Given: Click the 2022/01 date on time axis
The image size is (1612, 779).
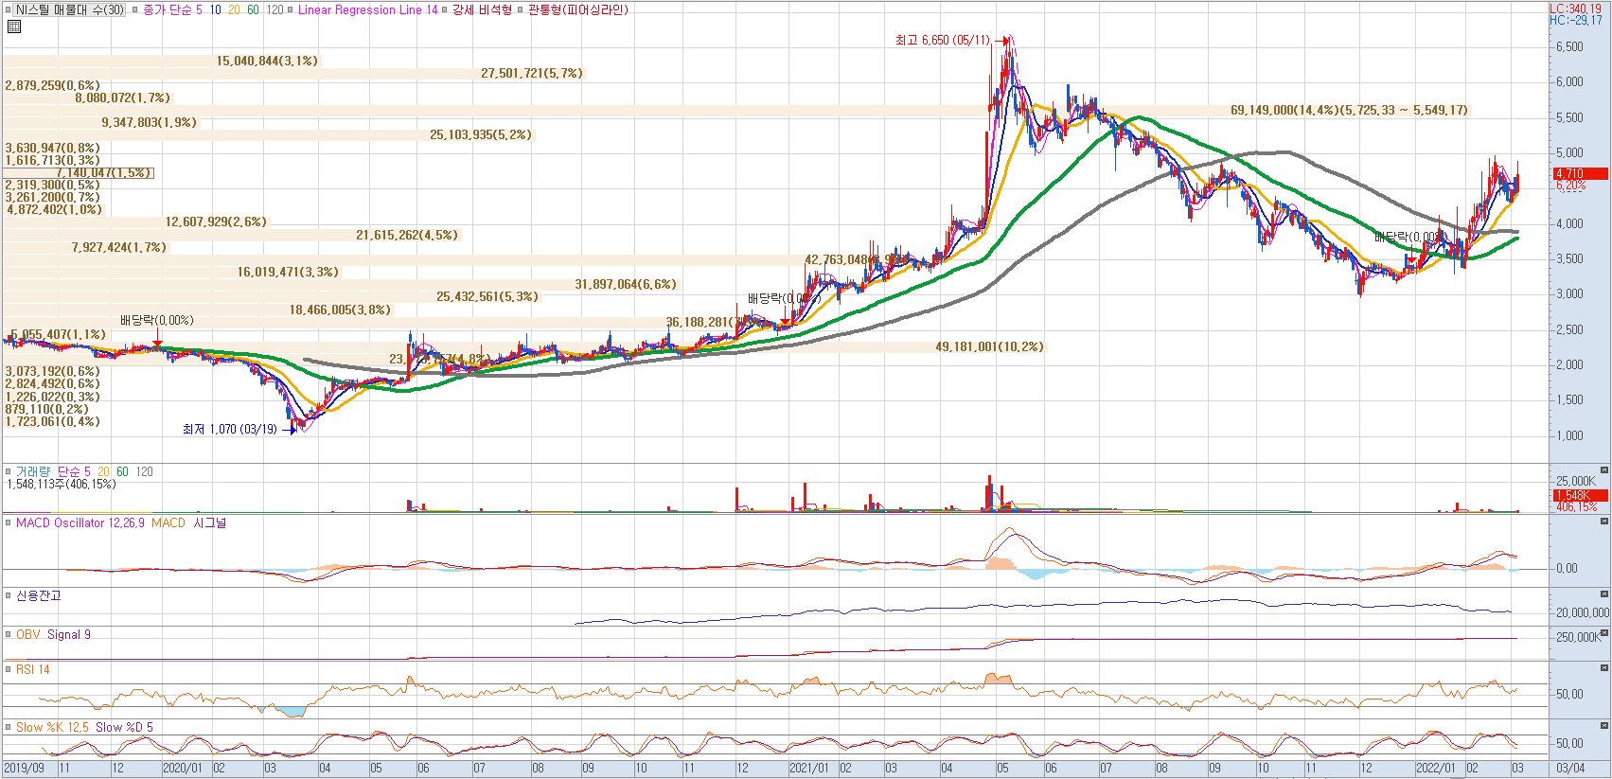Looking at the screenshot, I should (x=1436, y=768).
